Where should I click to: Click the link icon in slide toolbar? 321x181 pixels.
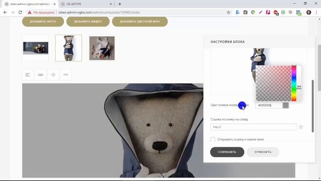coord(41,75)
